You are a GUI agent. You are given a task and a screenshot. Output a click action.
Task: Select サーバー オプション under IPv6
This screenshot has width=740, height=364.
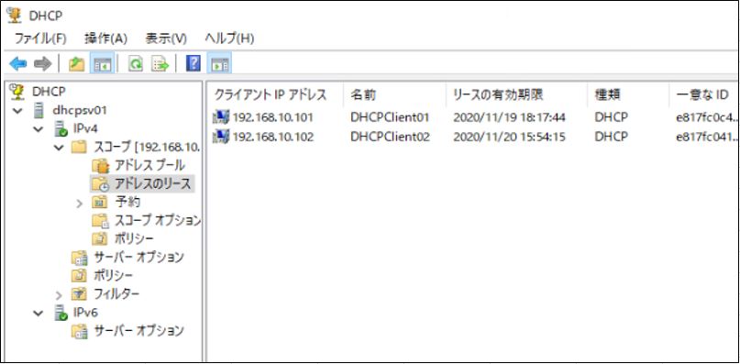138,330
